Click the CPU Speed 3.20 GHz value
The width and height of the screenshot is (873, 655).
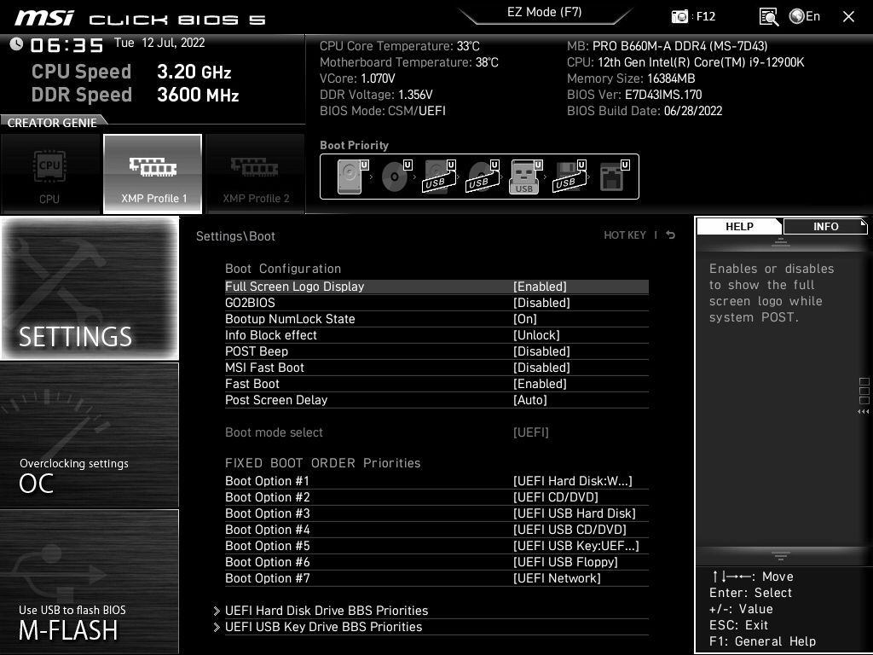(194, 72)
